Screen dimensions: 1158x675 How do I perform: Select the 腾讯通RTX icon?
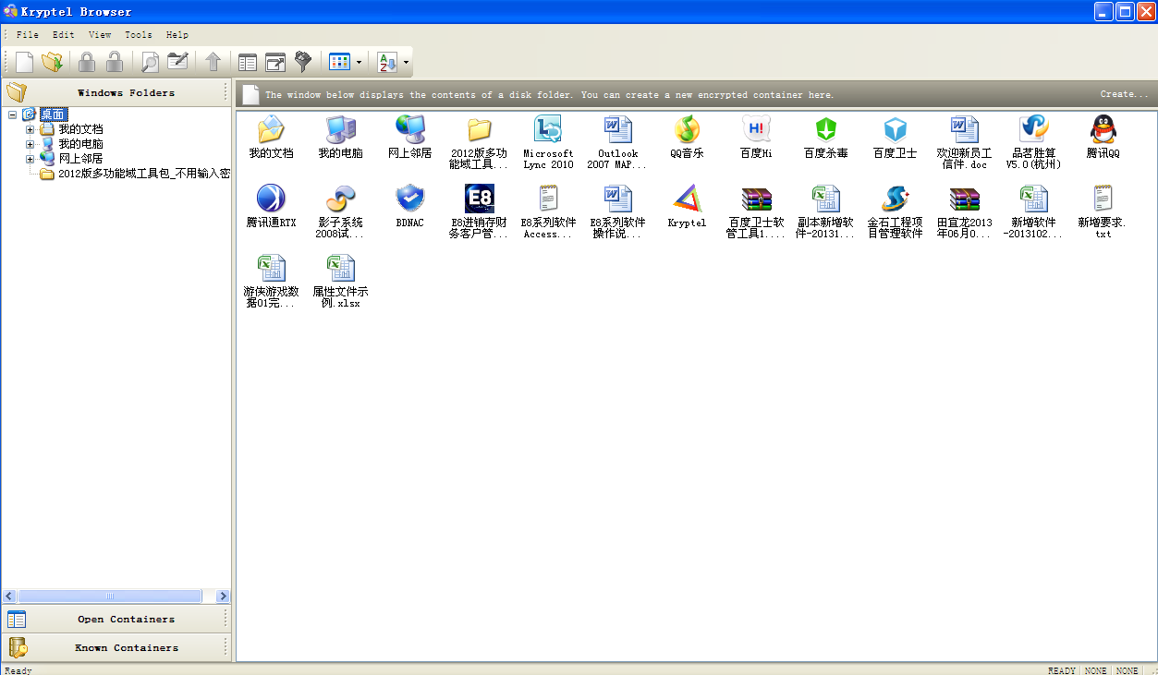point(271,206)
